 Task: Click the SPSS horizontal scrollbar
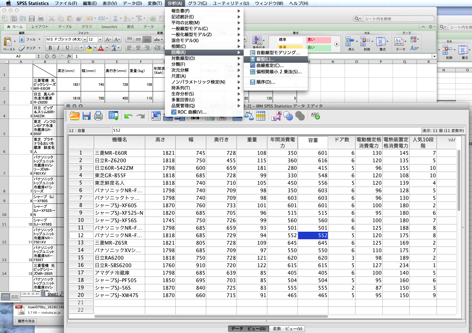tap(211, 316)
